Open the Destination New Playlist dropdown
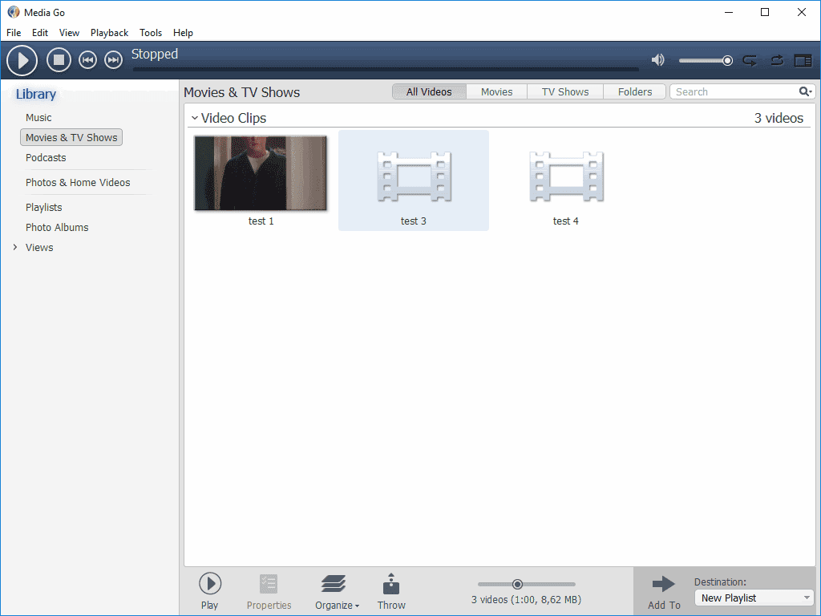The width and height of the screenshot is (821, 616). coord(754,598)
